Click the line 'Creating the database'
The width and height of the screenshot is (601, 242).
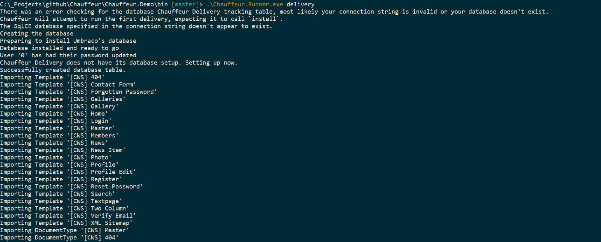coord(37,34)
